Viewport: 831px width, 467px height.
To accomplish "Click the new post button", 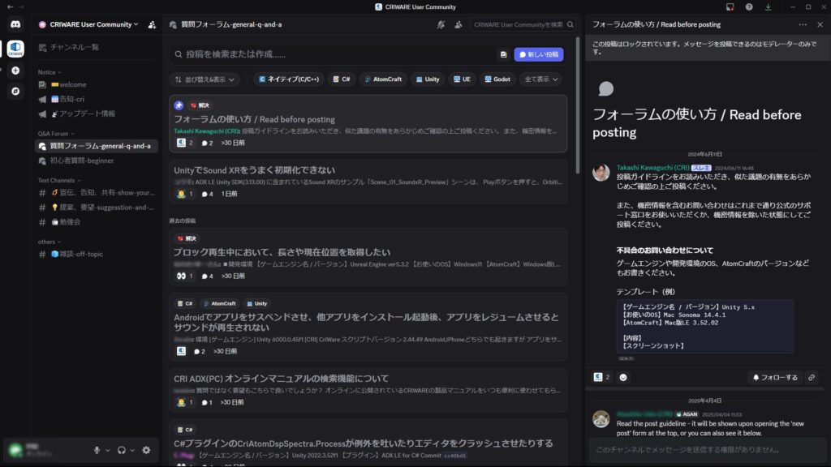I will pyautogui.click(x=538, y=54).
